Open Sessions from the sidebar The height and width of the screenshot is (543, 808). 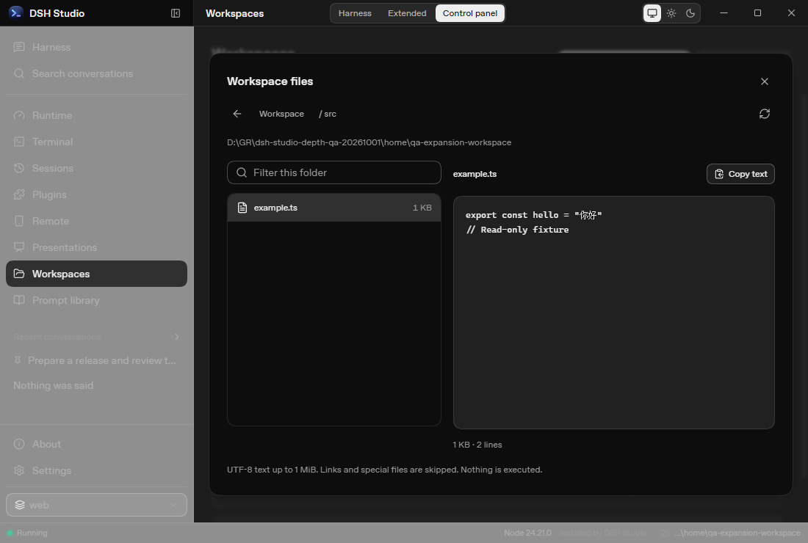(x=97, y=168)
